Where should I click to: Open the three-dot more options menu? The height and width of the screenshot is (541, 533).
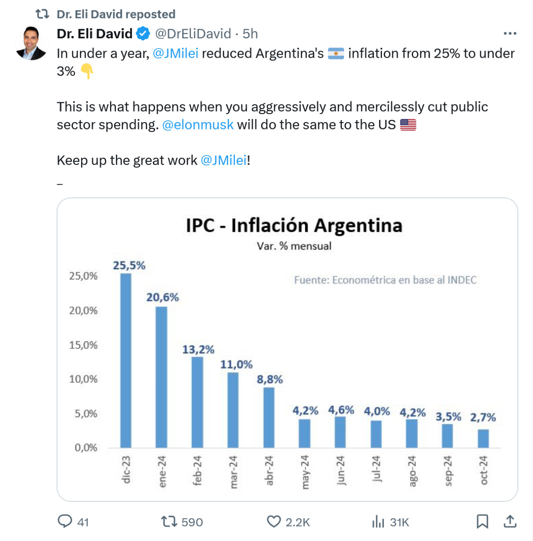pos(510,33)
